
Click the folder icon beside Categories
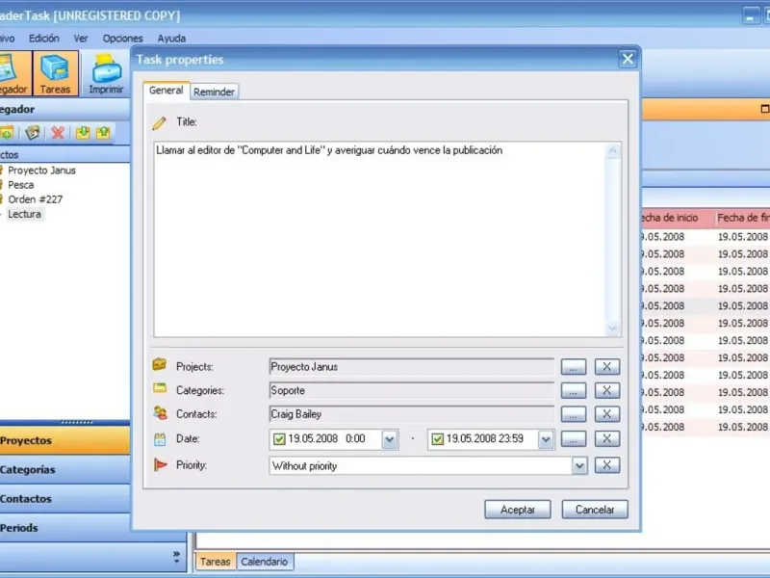click(160, 388)
